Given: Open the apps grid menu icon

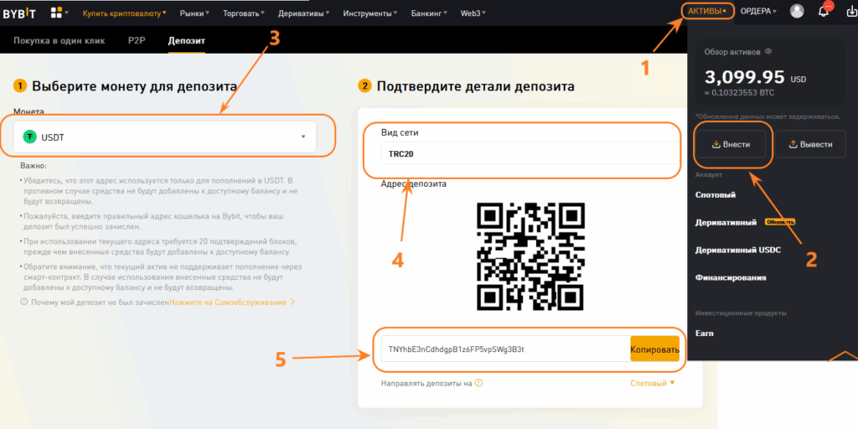Looking at the screenshot, I should point(57,13).
